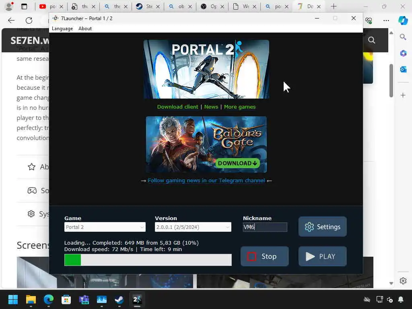Screen dimensions: 412x309
Task: Open the notifications bell in the tray
Action: tap(401, 299)
